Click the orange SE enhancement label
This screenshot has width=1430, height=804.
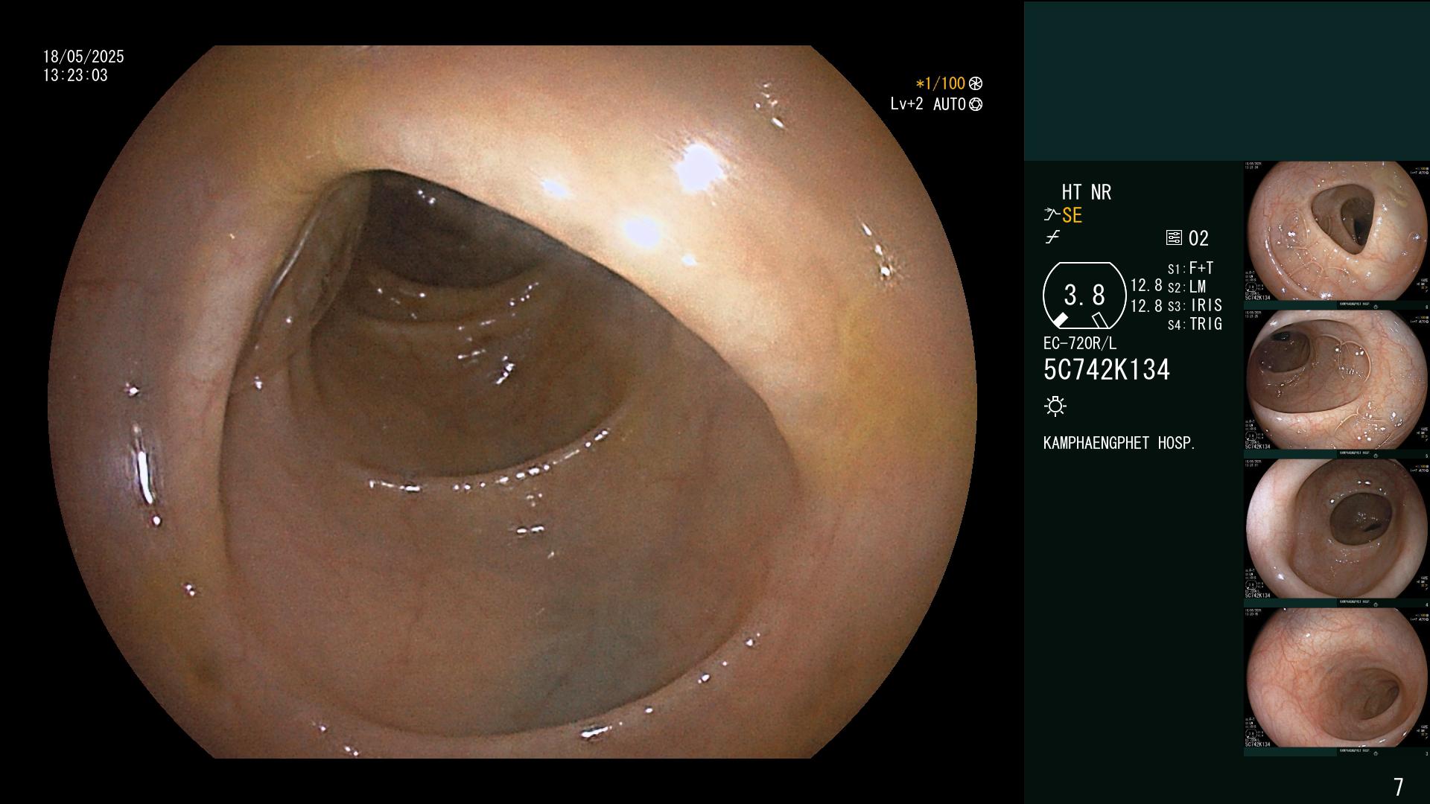[x=1072, y=216]
